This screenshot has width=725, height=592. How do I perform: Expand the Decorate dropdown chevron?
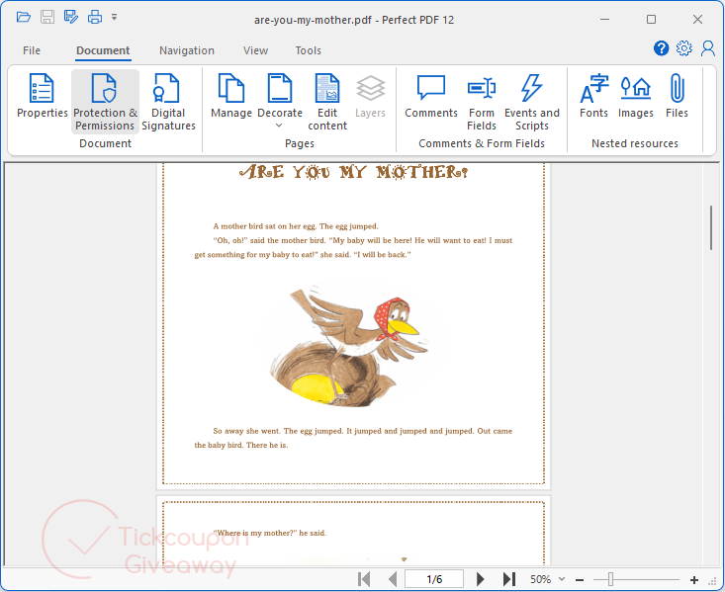tap(279, 126)
